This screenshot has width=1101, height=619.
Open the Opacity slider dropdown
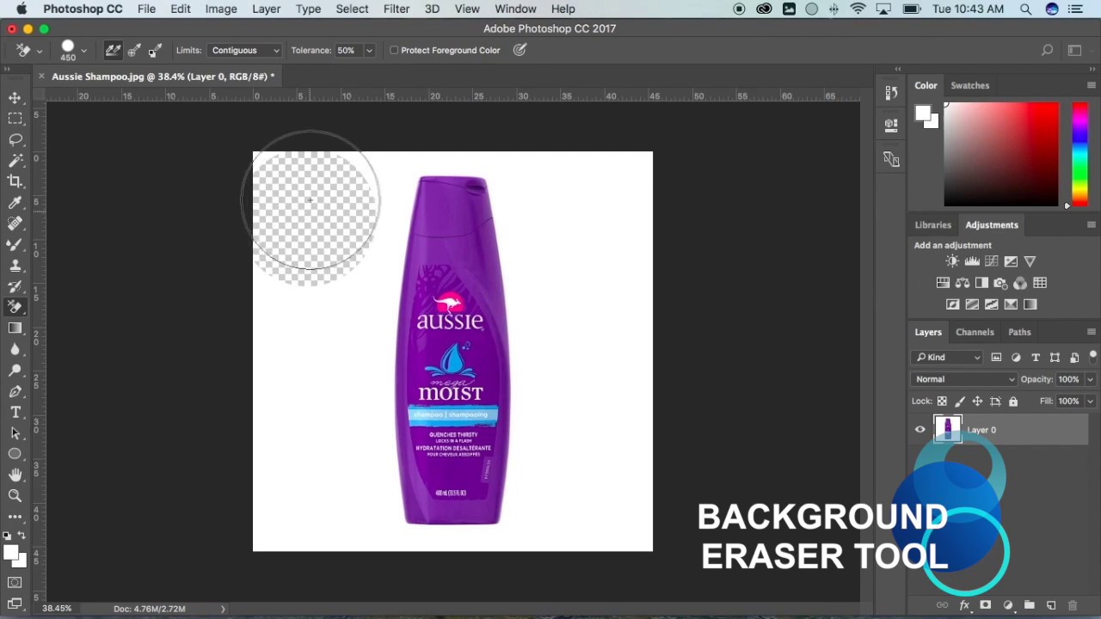click(x=1090, y=379)
